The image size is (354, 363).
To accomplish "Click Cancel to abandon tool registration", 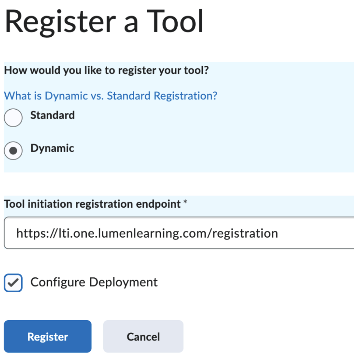I will click(143, 336).
